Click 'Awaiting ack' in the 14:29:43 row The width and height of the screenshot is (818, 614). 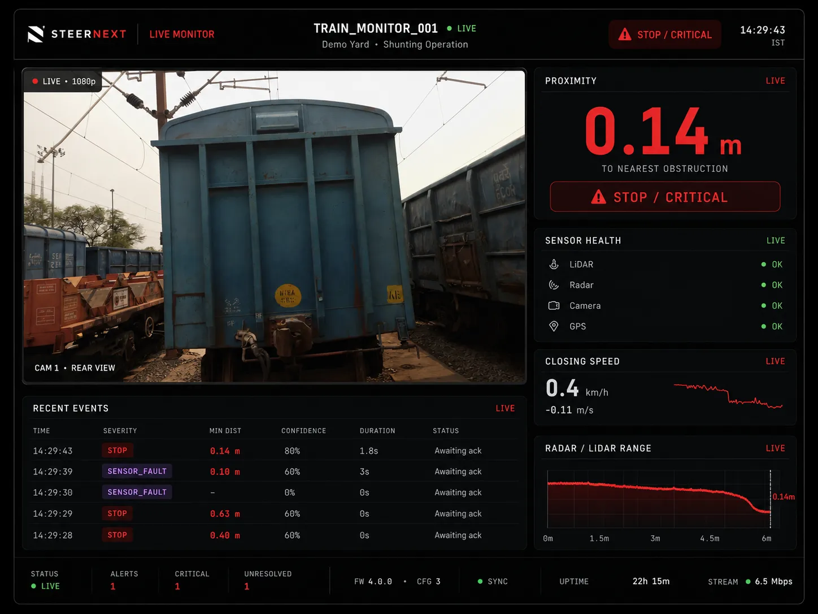[458, 451]
